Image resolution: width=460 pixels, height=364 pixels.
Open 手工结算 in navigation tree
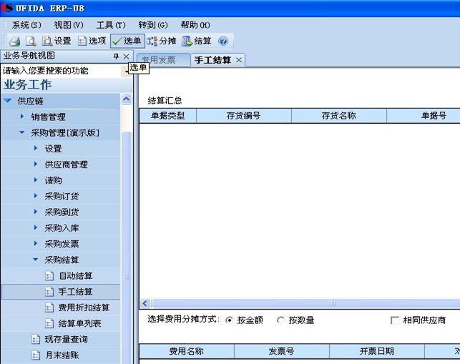(76, 292)
